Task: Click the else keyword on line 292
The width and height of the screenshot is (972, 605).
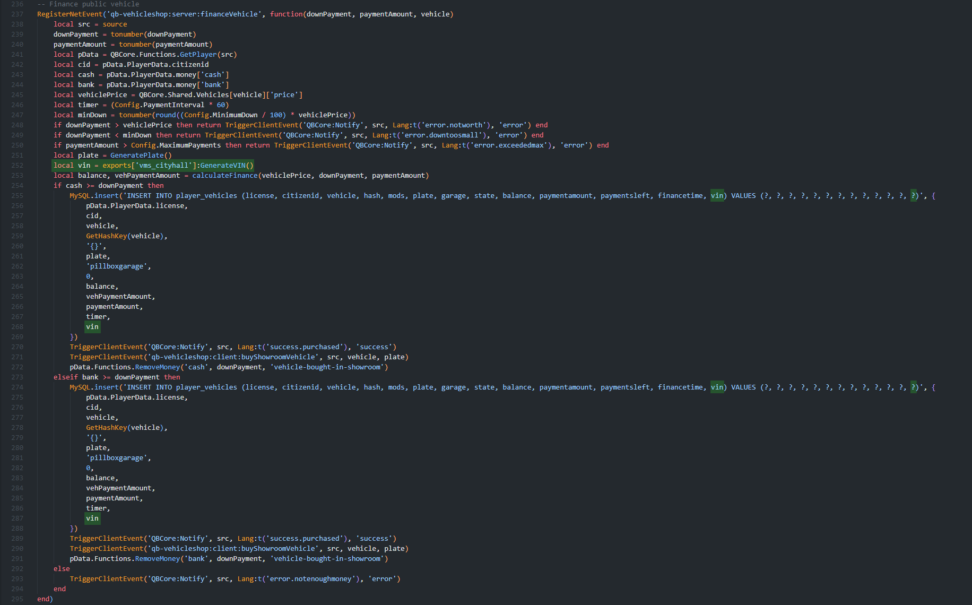Action: pyautogui.click(x=62, y=569)
